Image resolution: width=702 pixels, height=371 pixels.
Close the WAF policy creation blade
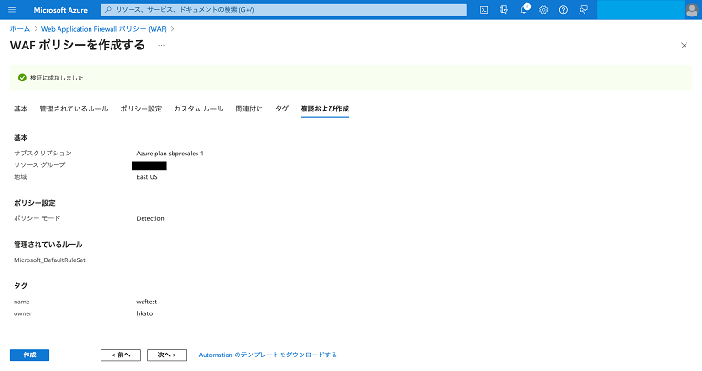685,45
